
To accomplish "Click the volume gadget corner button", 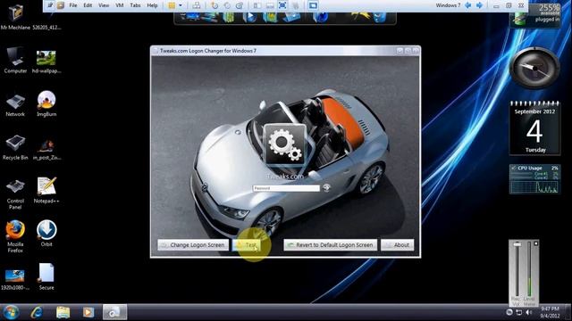I will 535,243.
